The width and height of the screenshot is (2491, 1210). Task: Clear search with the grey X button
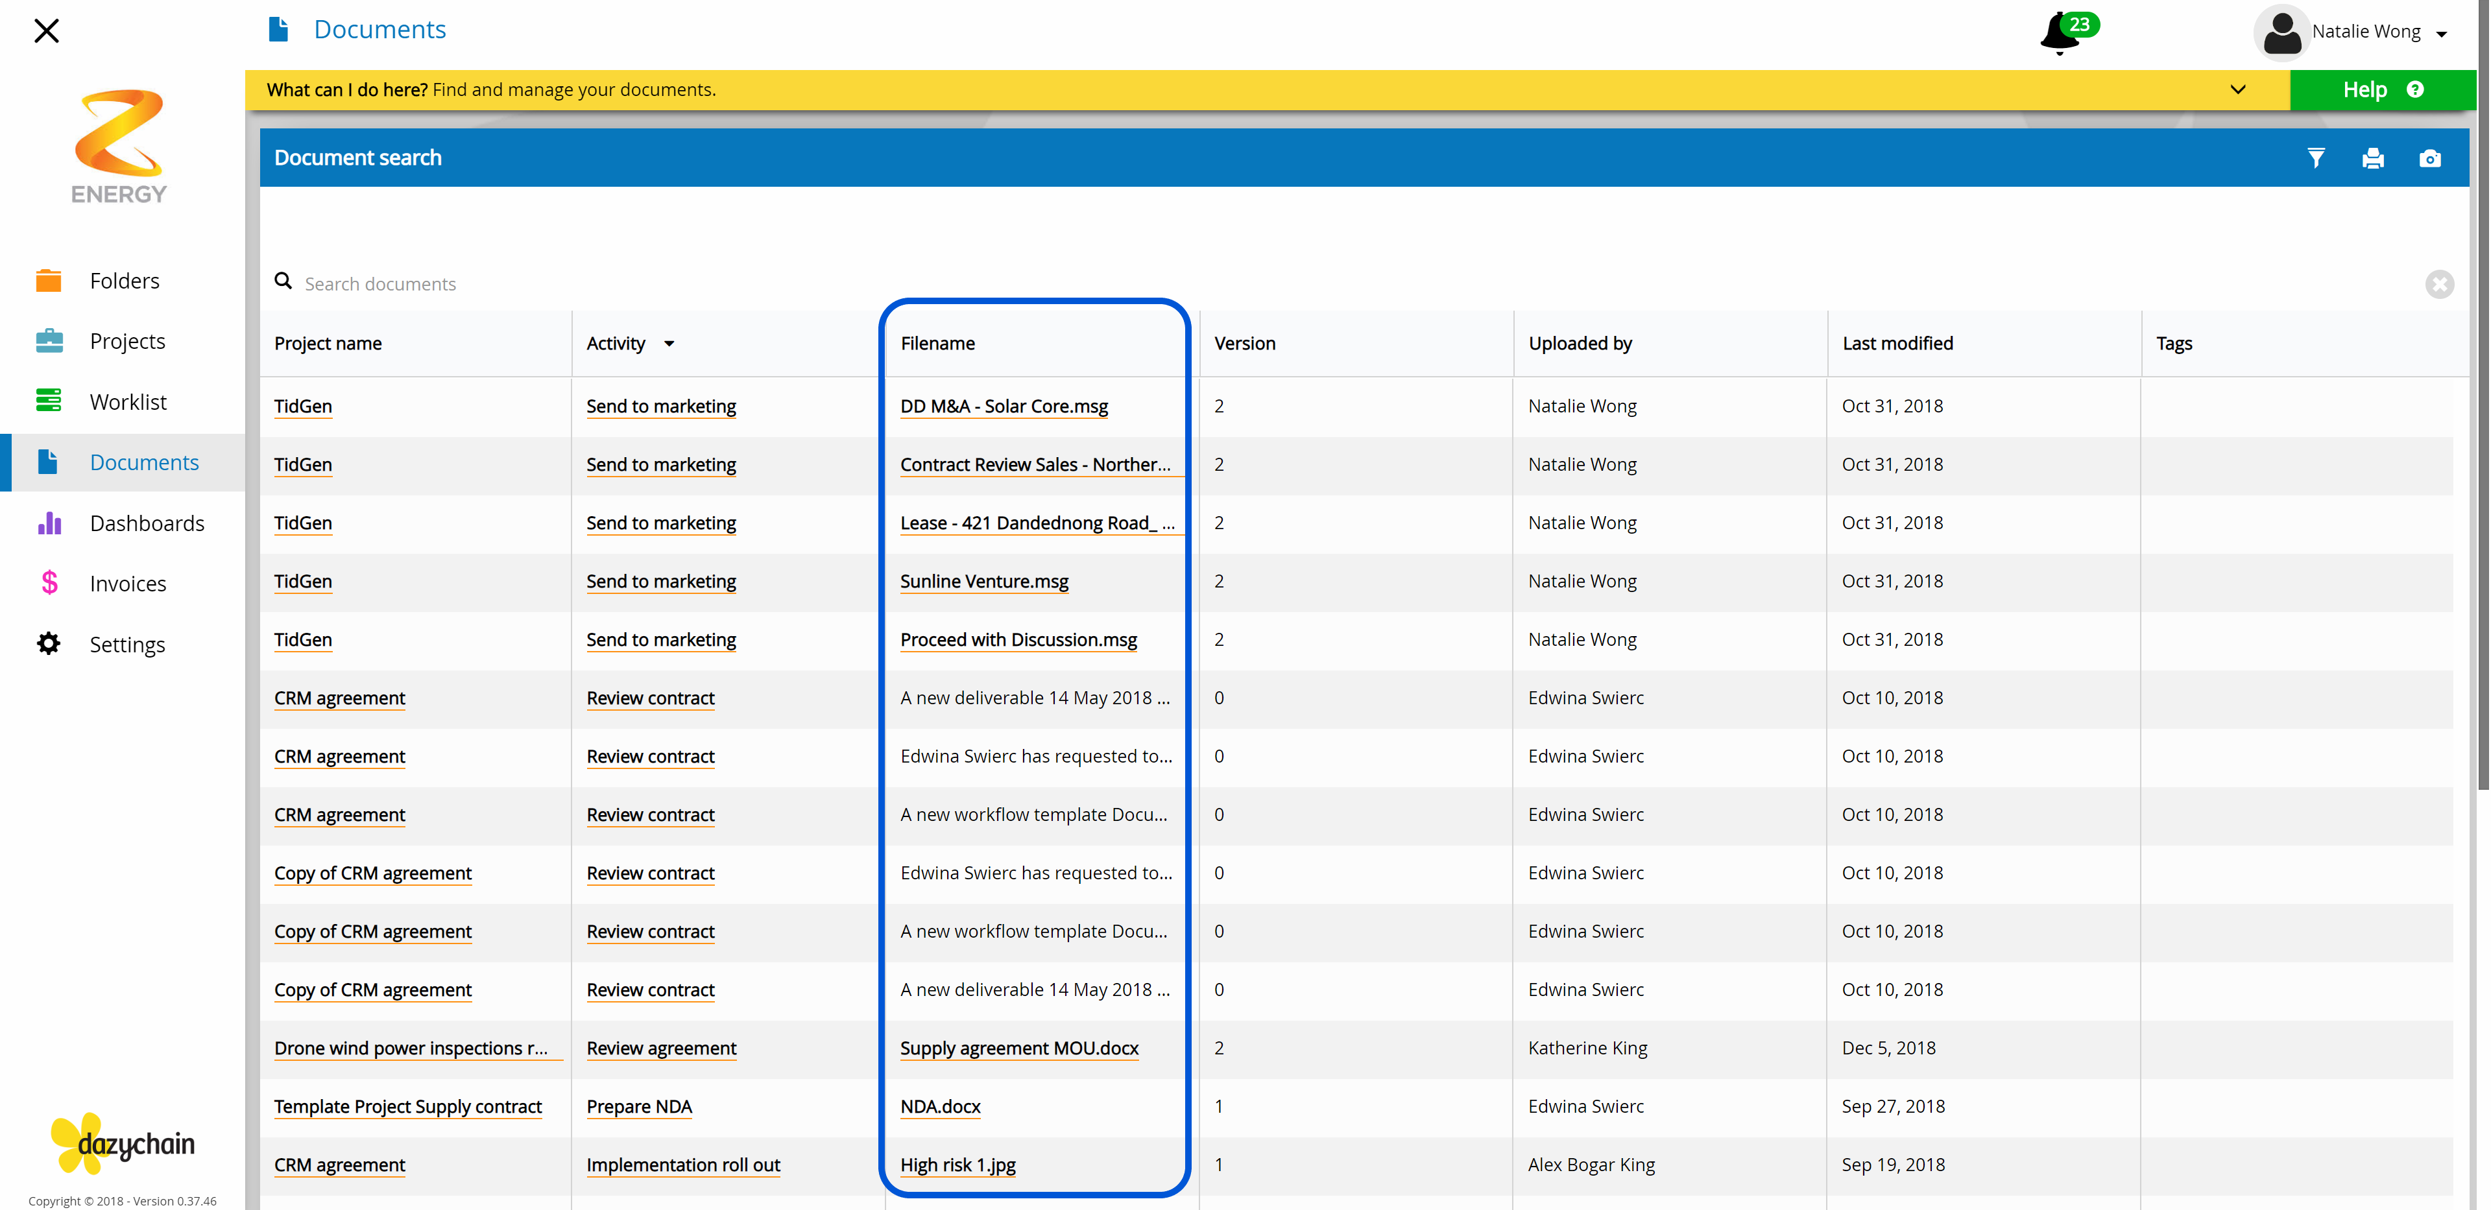[2439, 284]
